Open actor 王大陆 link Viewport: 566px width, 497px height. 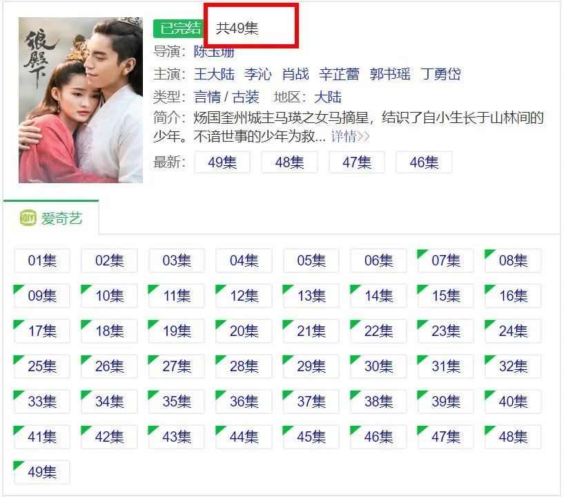tap(215, 74)
